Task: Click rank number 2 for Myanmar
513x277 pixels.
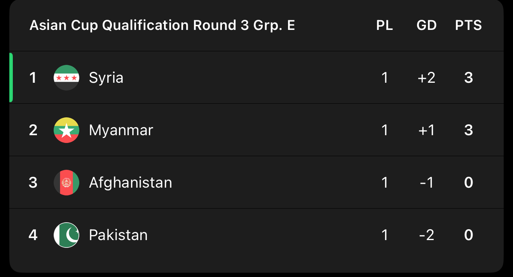Action: [33, 130]
